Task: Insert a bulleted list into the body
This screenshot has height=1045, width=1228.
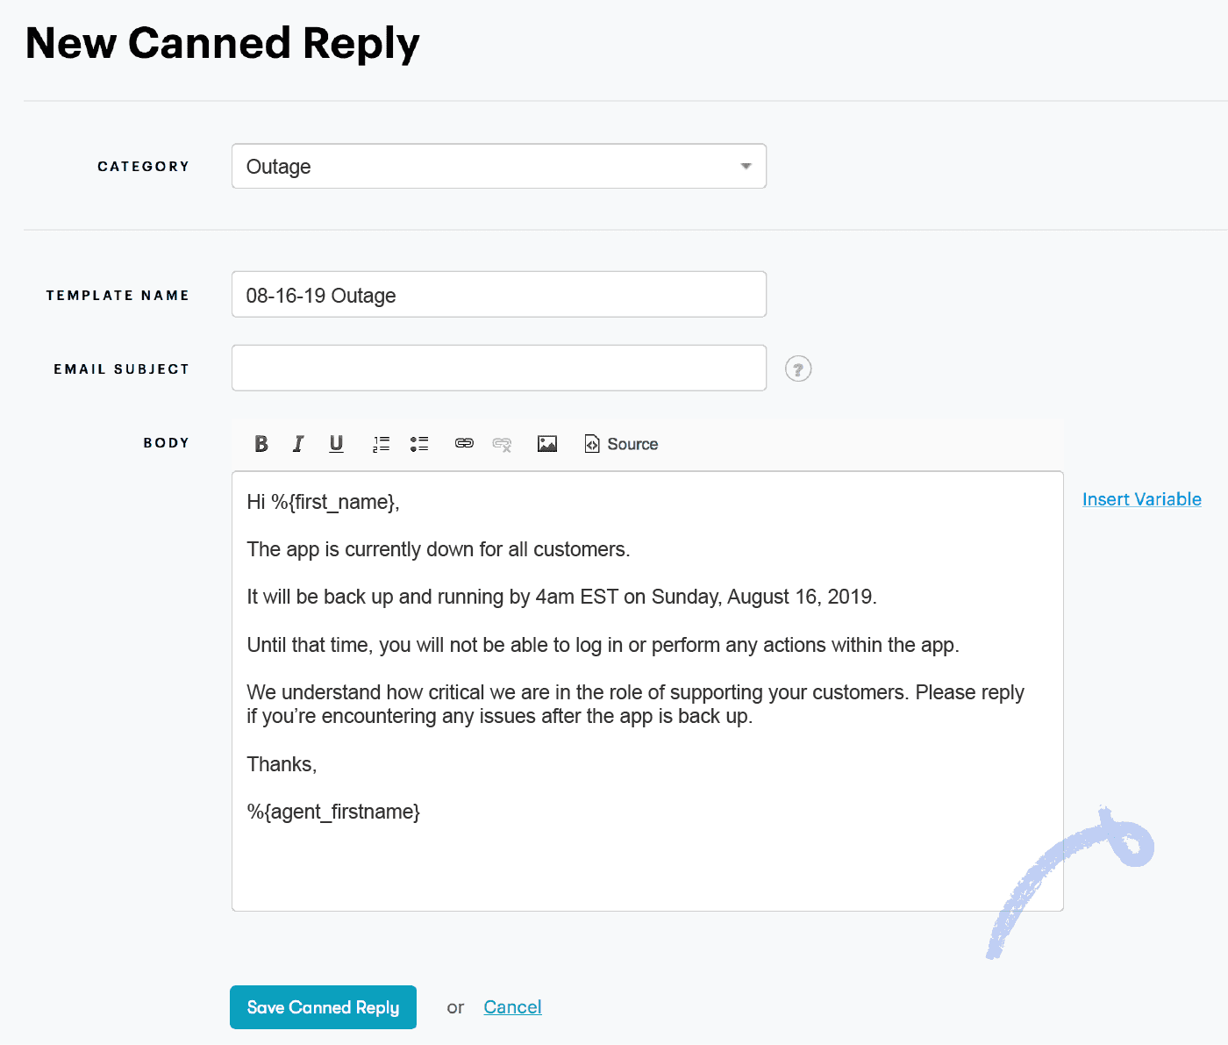Action: 419,444
